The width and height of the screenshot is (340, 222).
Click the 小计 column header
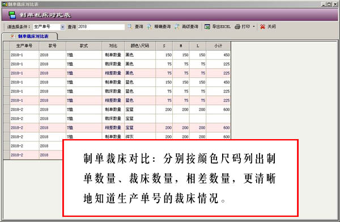(218, 45)
